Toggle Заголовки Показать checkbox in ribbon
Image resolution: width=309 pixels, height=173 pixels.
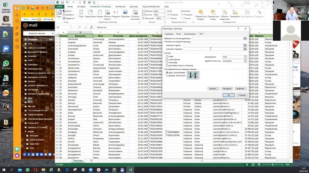tap(183, 15)
